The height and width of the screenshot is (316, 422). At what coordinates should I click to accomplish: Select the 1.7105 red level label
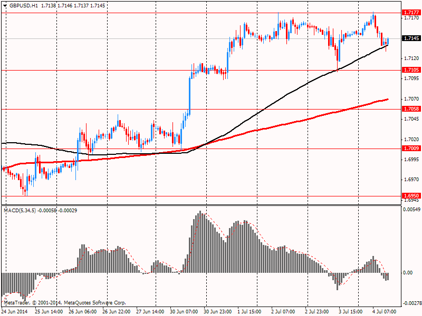click(x=411, y=70)
